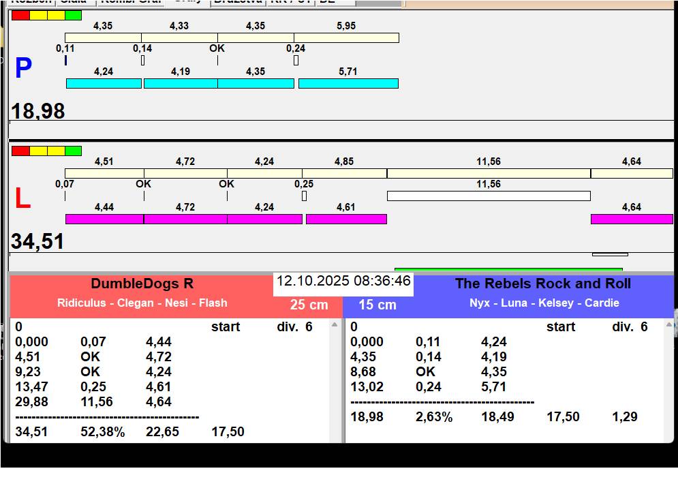The image size is (678, 488).
Task: Click the white 11,56 changeover bar in lane L
Action: pyautogui.click(x=488, y=196)
